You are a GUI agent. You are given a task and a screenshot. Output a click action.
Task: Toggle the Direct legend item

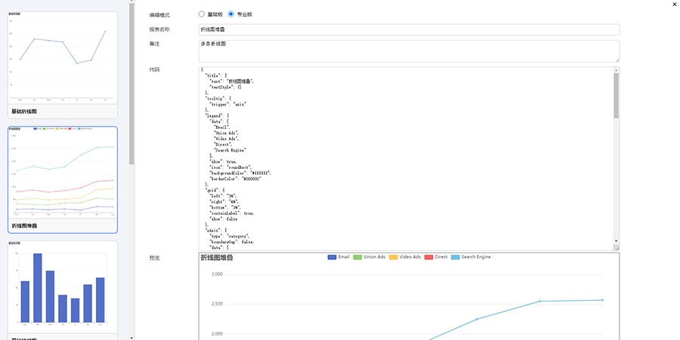pos(436,257)
